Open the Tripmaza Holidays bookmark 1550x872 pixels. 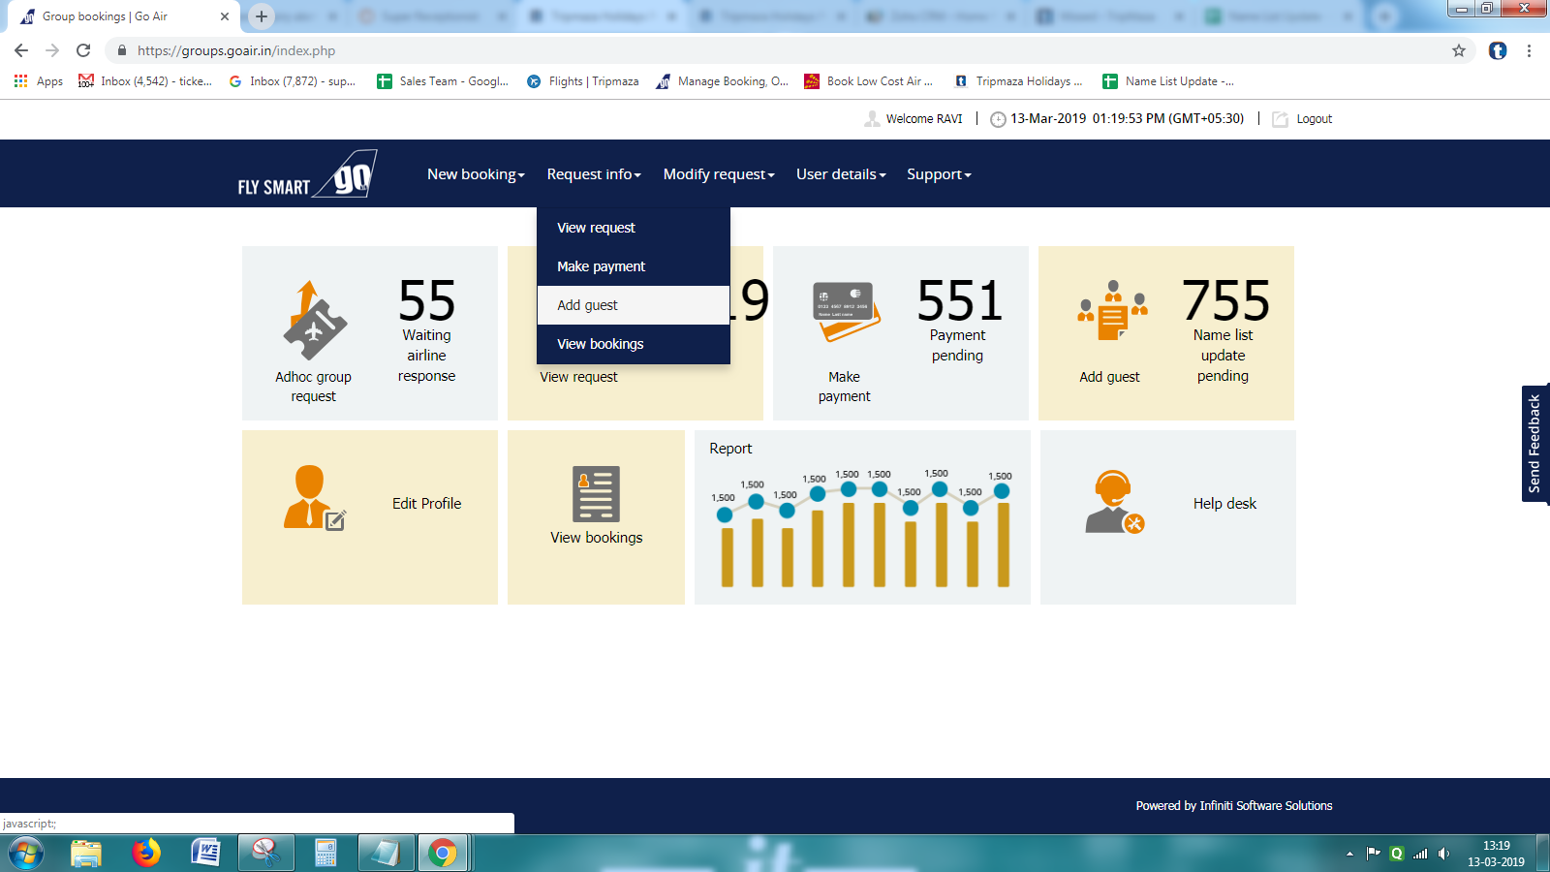(1018, 81)
